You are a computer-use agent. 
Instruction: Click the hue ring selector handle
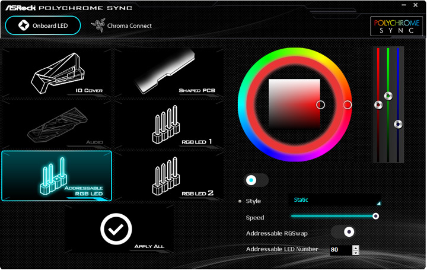click(347, 104)
